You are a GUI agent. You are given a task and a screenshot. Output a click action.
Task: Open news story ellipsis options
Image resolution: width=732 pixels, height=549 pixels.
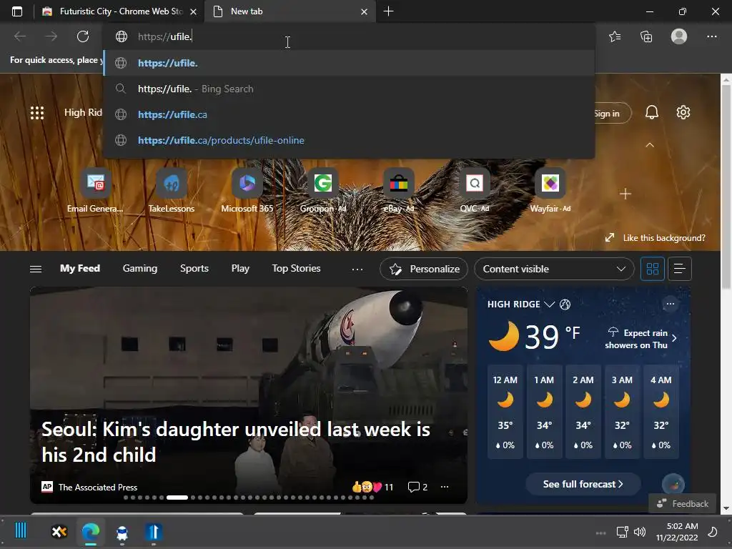(x=445, y=487)
